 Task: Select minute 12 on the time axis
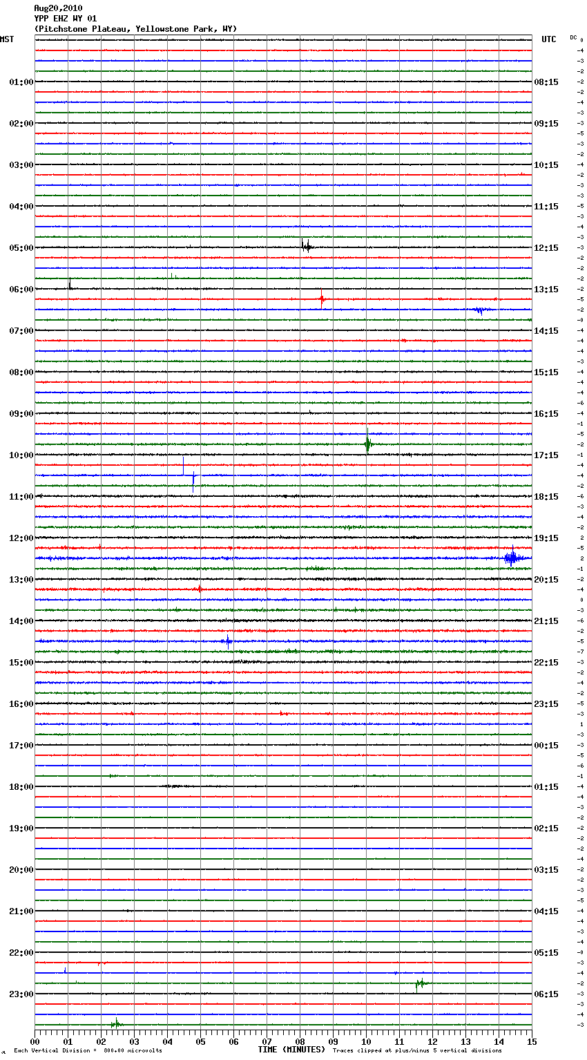(433, 1041)
